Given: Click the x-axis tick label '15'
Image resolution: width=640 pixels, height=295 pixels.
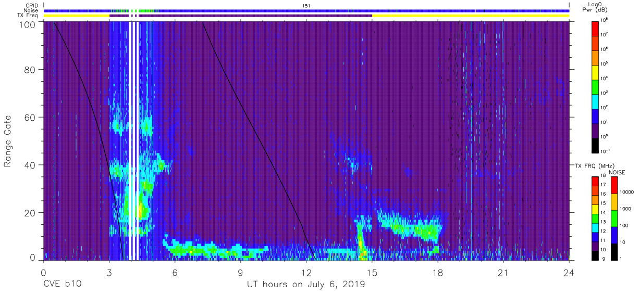Looking at the screenshot, I should (372, 272).
